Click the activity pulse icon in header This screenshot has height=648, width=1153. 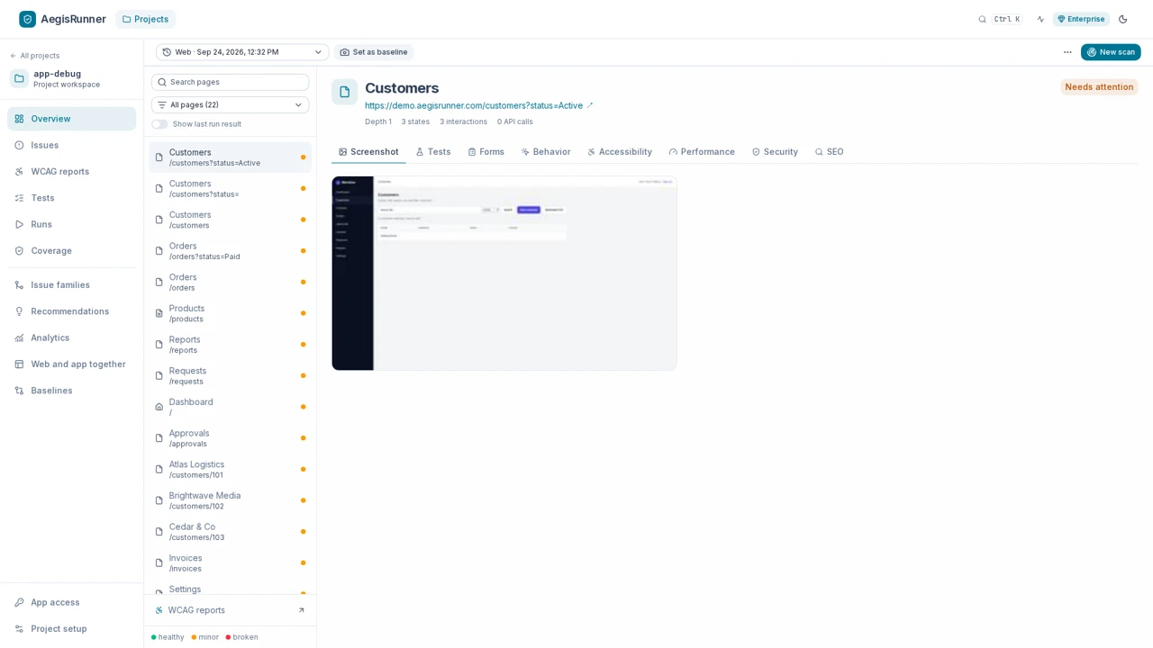coord(1040,19)
